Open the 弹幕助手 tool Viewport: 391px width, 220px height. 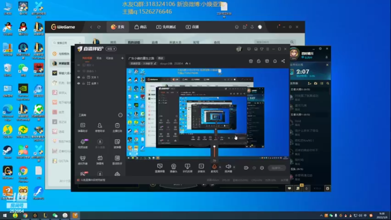click(83, 127)
